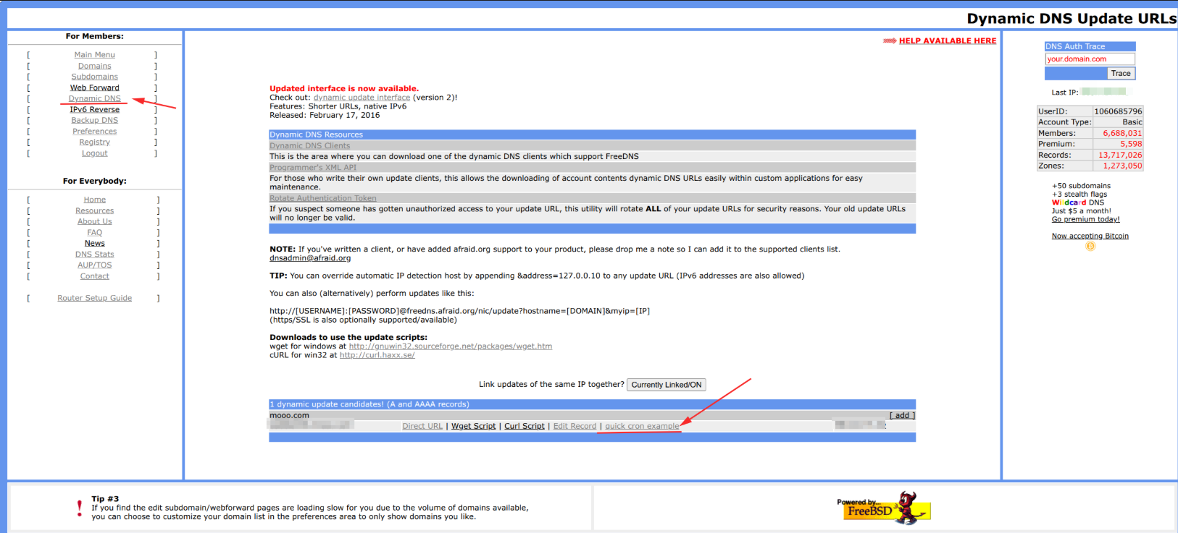This screenshot has width=1178, height=533.
Task: Open the Programmer's XML API link
Action: [x=313, y=168]
